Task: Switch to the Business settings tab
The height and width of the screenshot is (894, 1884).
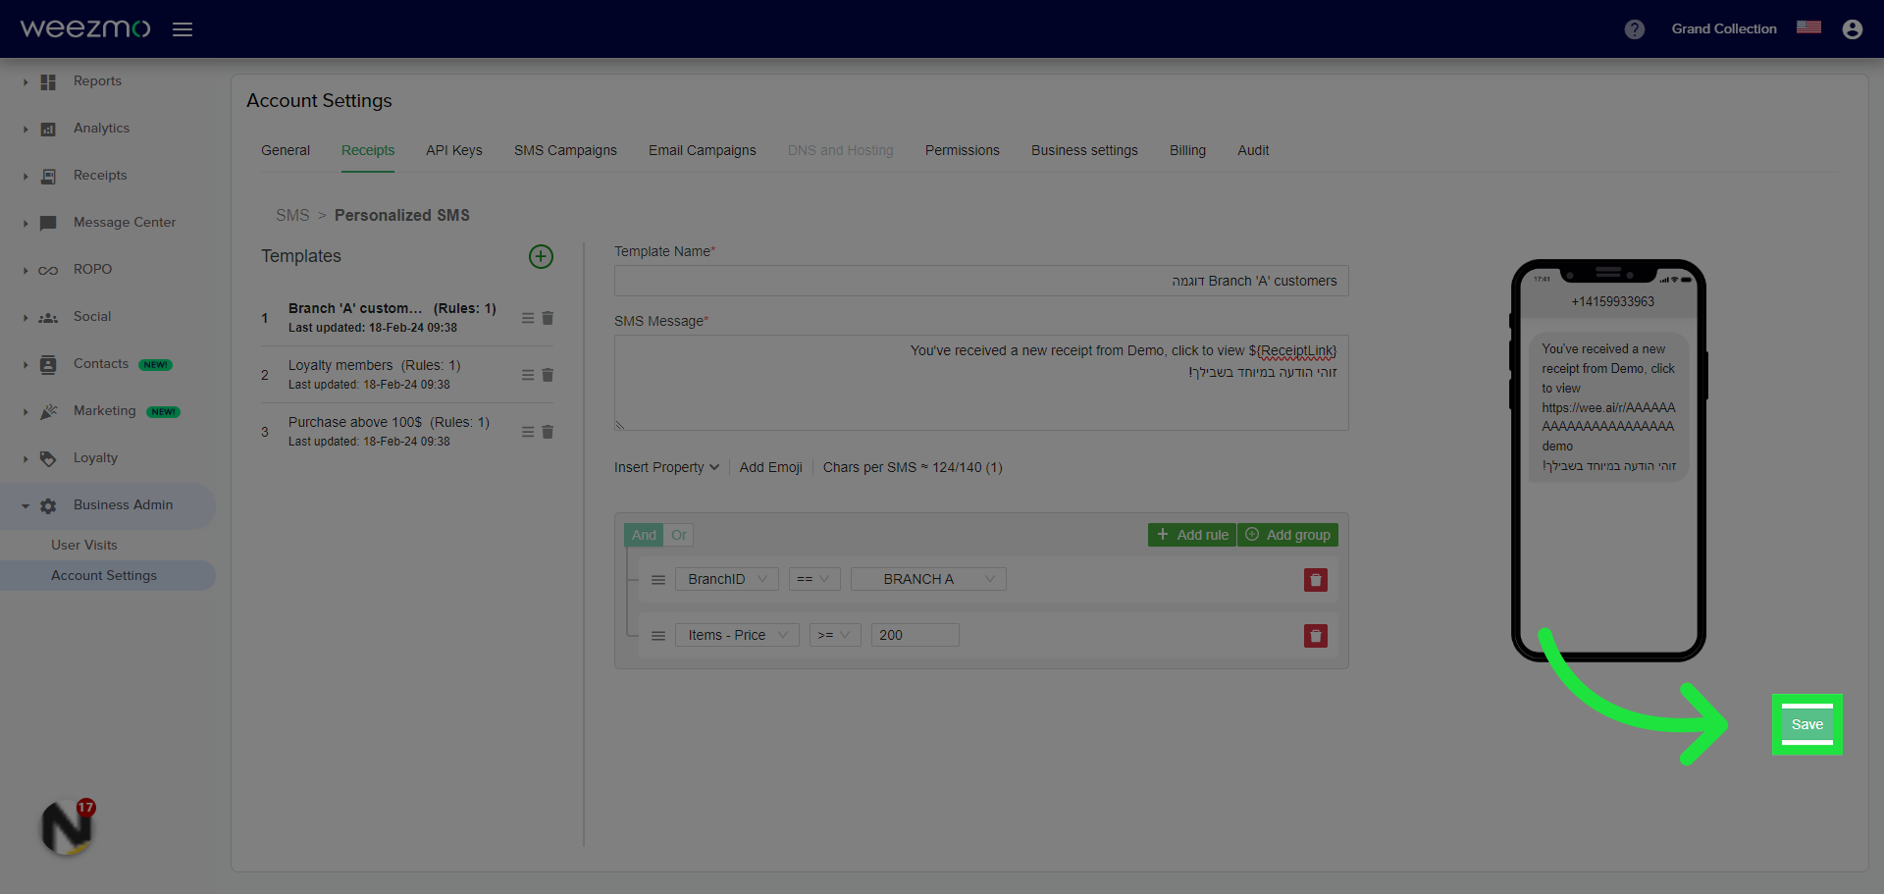Action: point(1084,150)
